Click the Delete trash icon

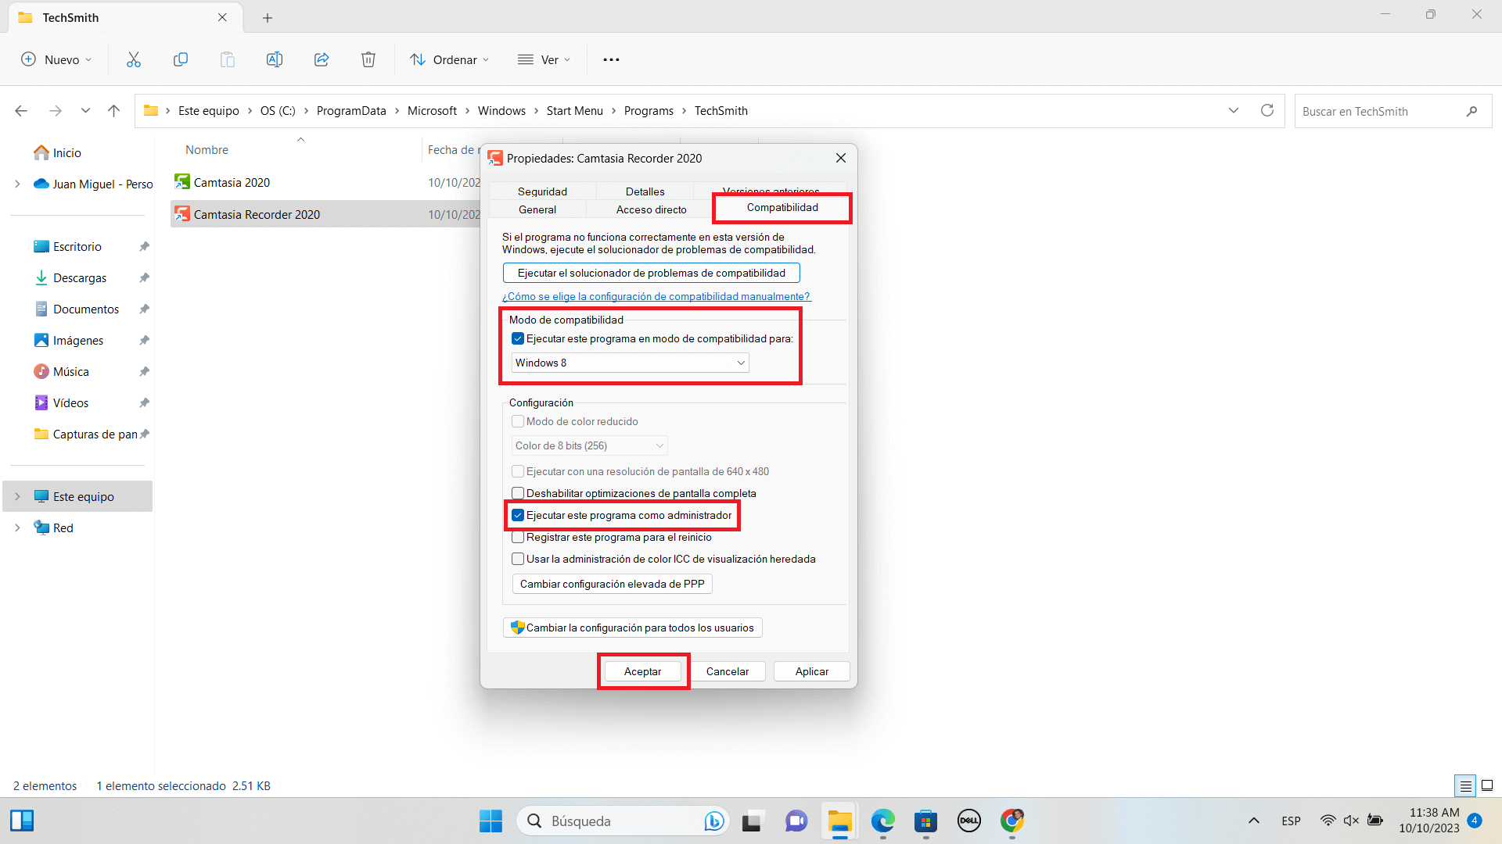pos(368,59)
